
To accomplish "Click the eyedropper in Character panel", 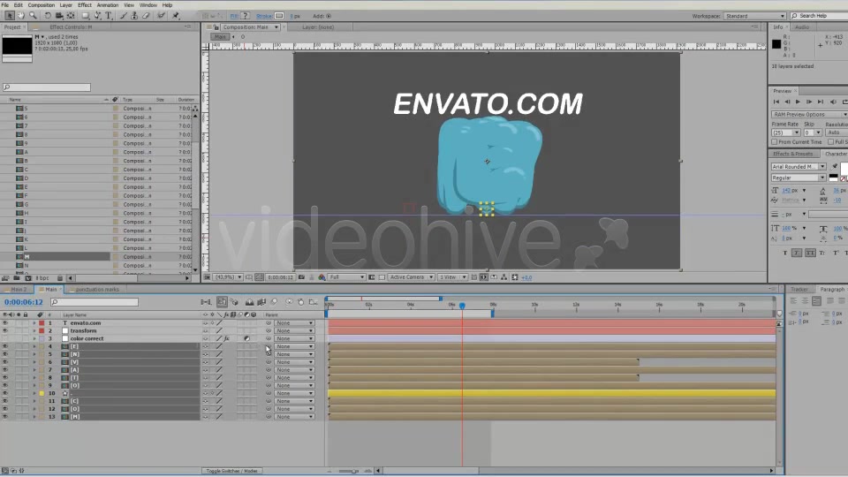I will [x=835, y=166].
